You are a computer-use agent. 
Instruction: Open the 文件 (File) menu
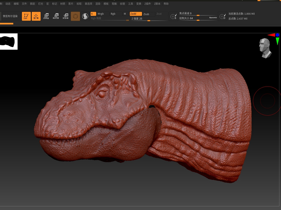click(24, 4)
